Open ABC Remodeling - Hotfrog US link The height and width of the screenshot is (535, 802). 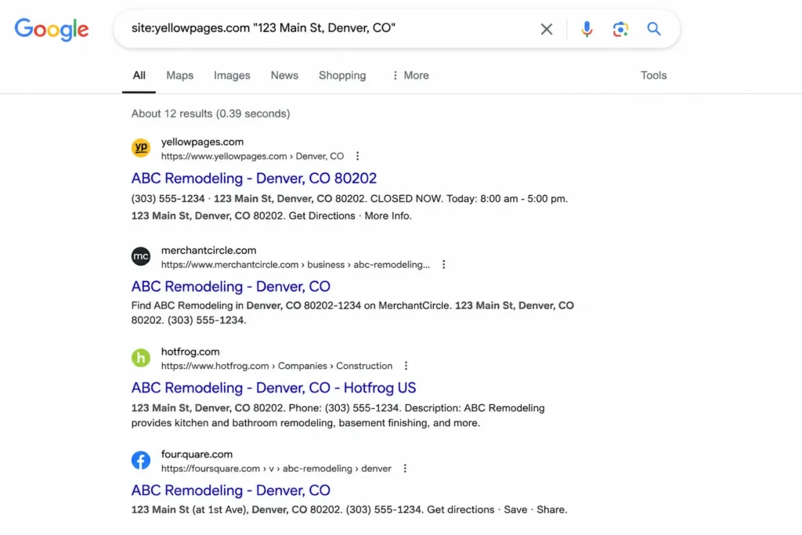(x=273, y=388)
